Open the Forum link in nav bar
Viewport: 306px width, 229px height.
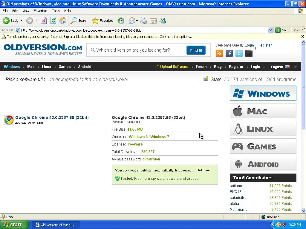click(201, 66)
